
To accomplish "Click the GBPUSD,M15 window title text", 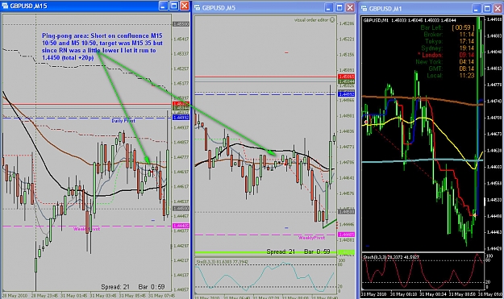I will click(x=28, y=6).
